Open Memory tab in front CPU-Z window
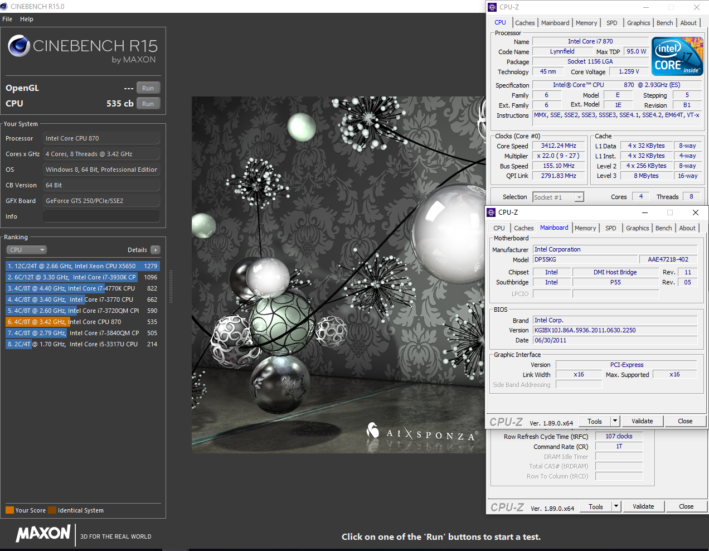 [x=585, y=228]
